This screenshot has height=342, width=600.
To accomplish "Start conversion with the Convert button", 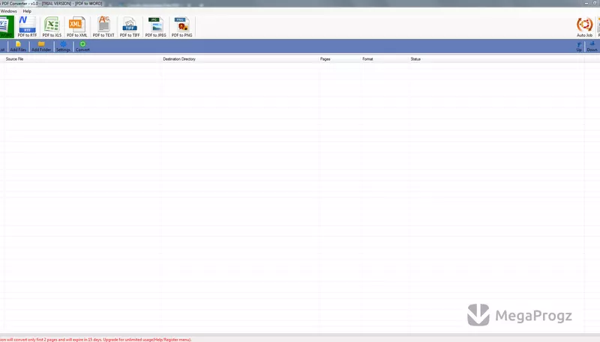I will (82, 46).
